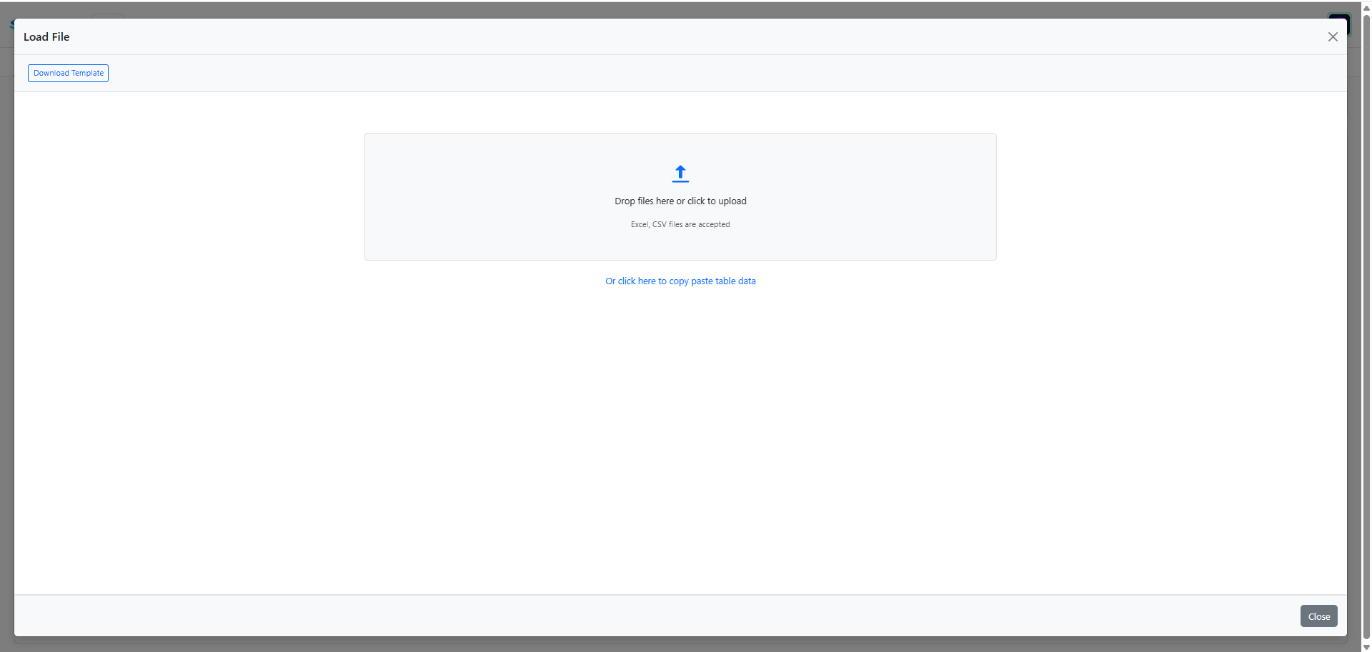Viewport: 1372px width, 652px height.
Task: Click the partially hidden logo at top-left
Action: [x=12, y=25]
